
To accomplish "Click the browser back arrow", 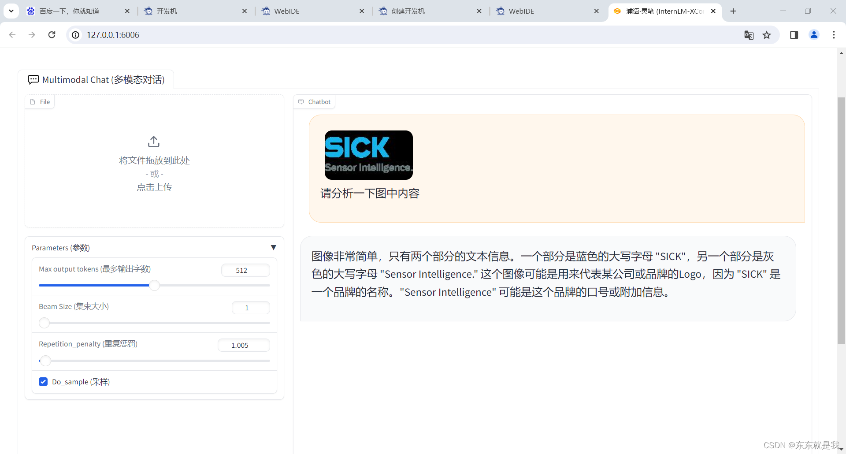I will coord(12,35).
